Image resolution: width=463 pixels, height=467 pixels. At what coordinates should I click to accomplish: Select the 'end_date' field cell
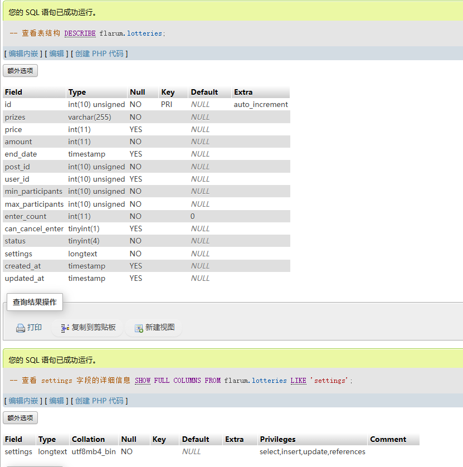tap(34, 154)
